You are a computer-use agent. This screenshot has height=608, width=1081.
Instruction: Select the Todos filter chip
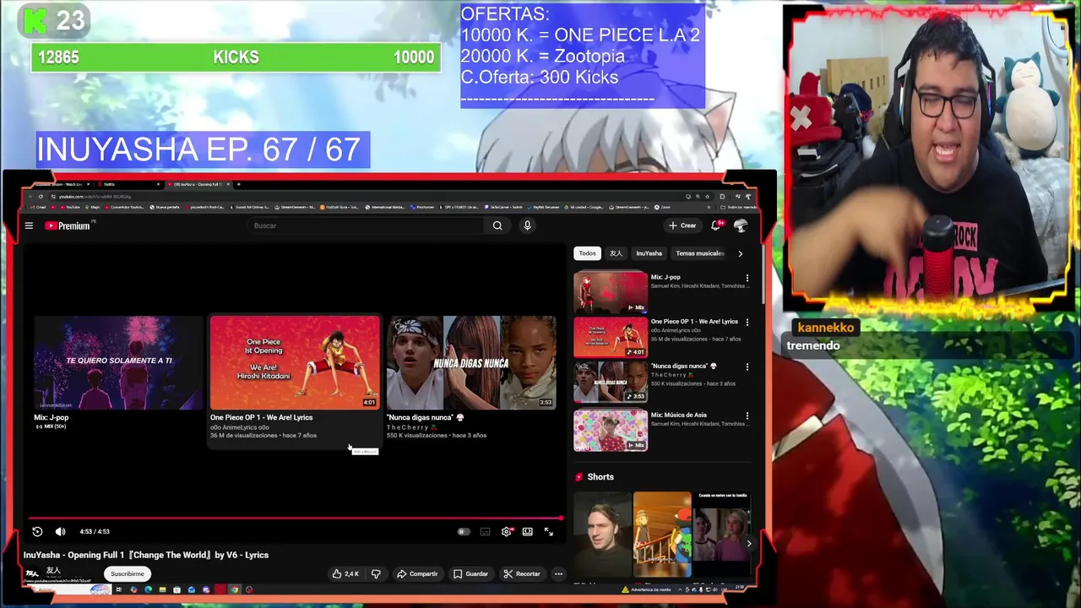[x=587, y=253]
